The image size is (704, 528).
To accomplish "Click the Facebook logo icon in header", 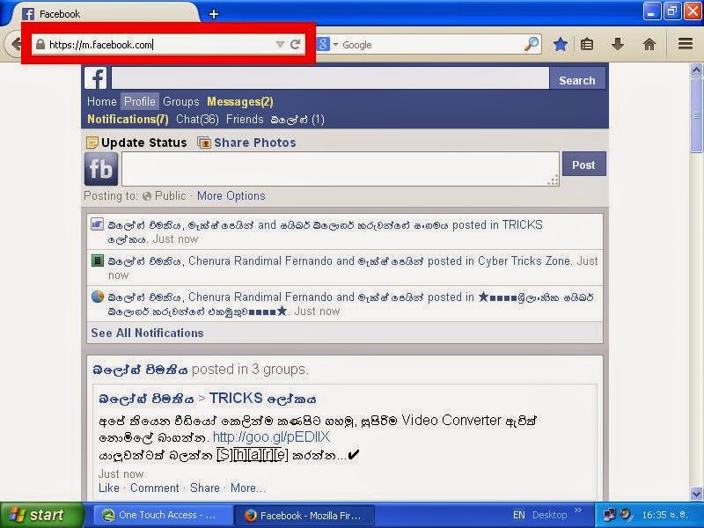I will tap(96, 78).
